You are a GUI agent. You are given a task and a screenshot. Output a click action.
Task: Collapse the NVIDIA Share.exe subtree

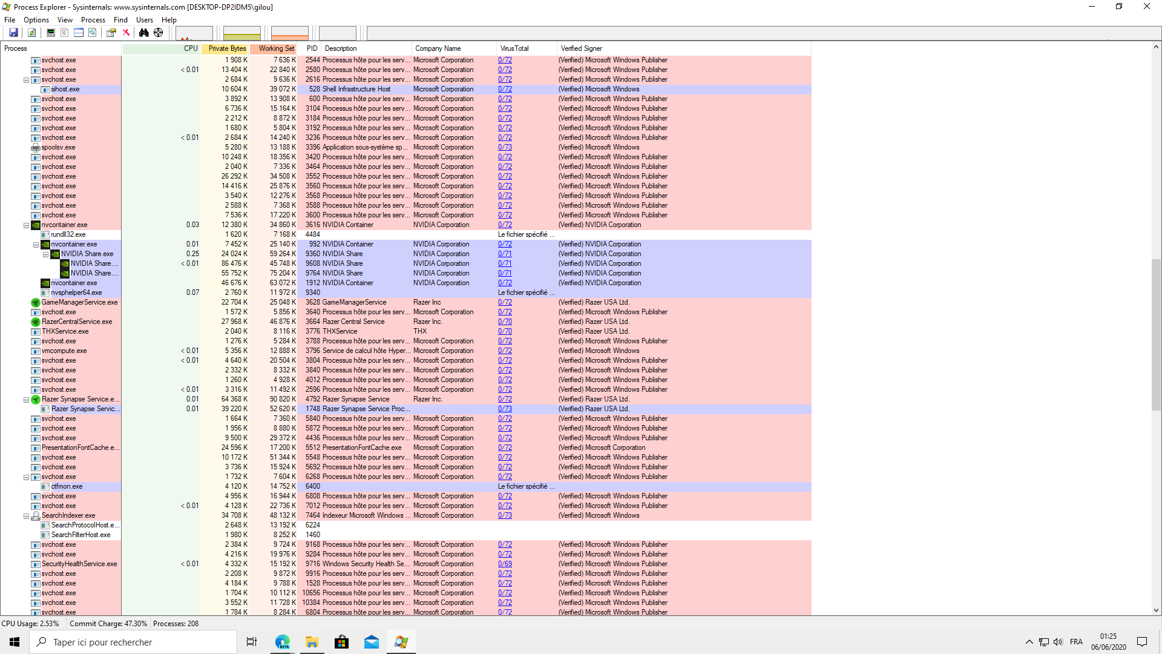(x=45, y=254)
